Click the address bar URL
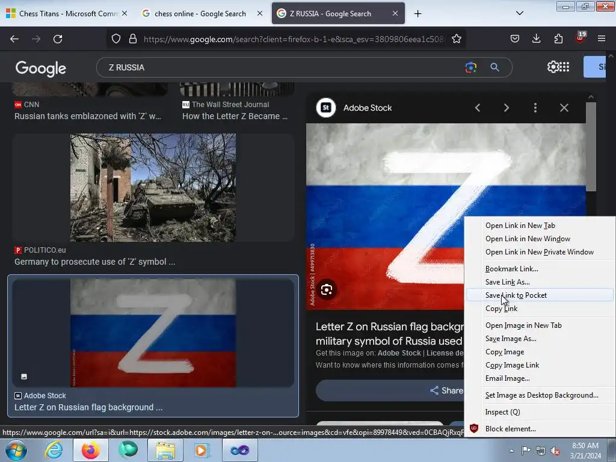616x462 pixels. [x=294, y=39]
